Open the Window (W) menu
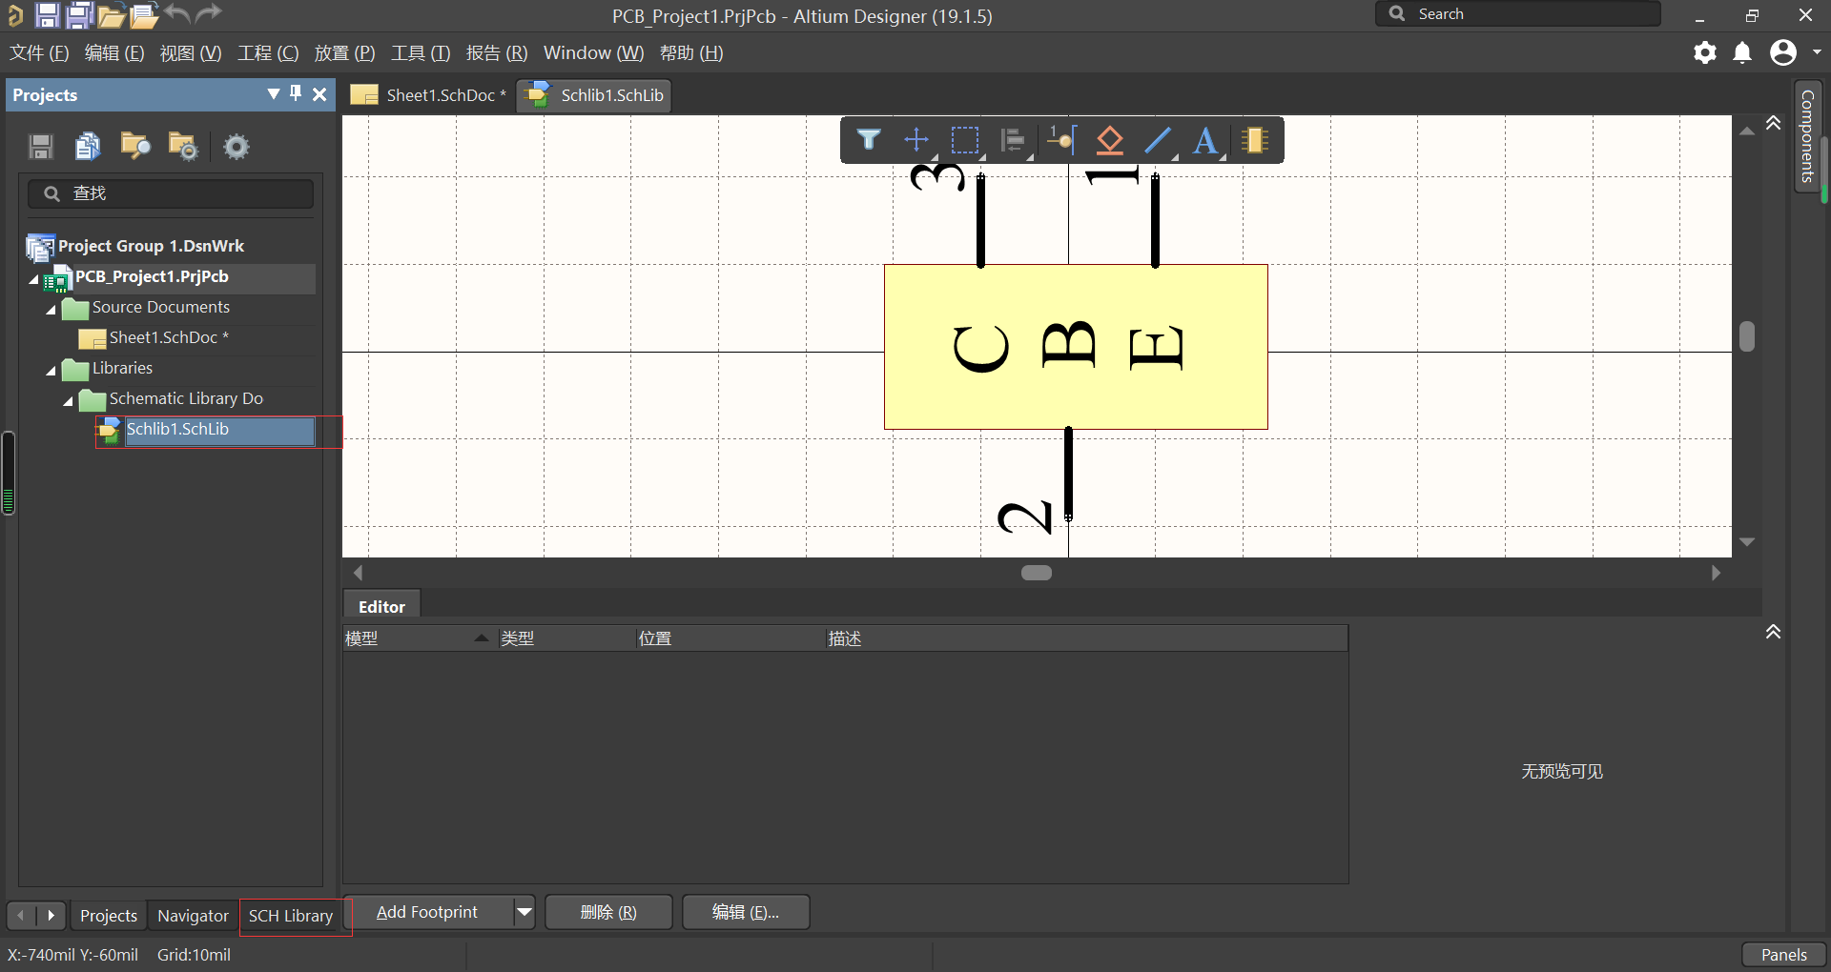1831x972 pixels. (593, 53)
